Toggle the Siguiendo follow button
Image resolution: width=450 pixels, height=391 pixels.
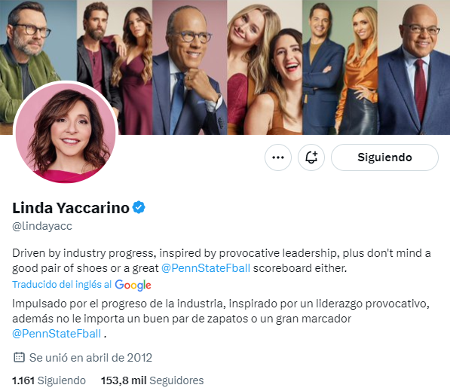(384, 157)
